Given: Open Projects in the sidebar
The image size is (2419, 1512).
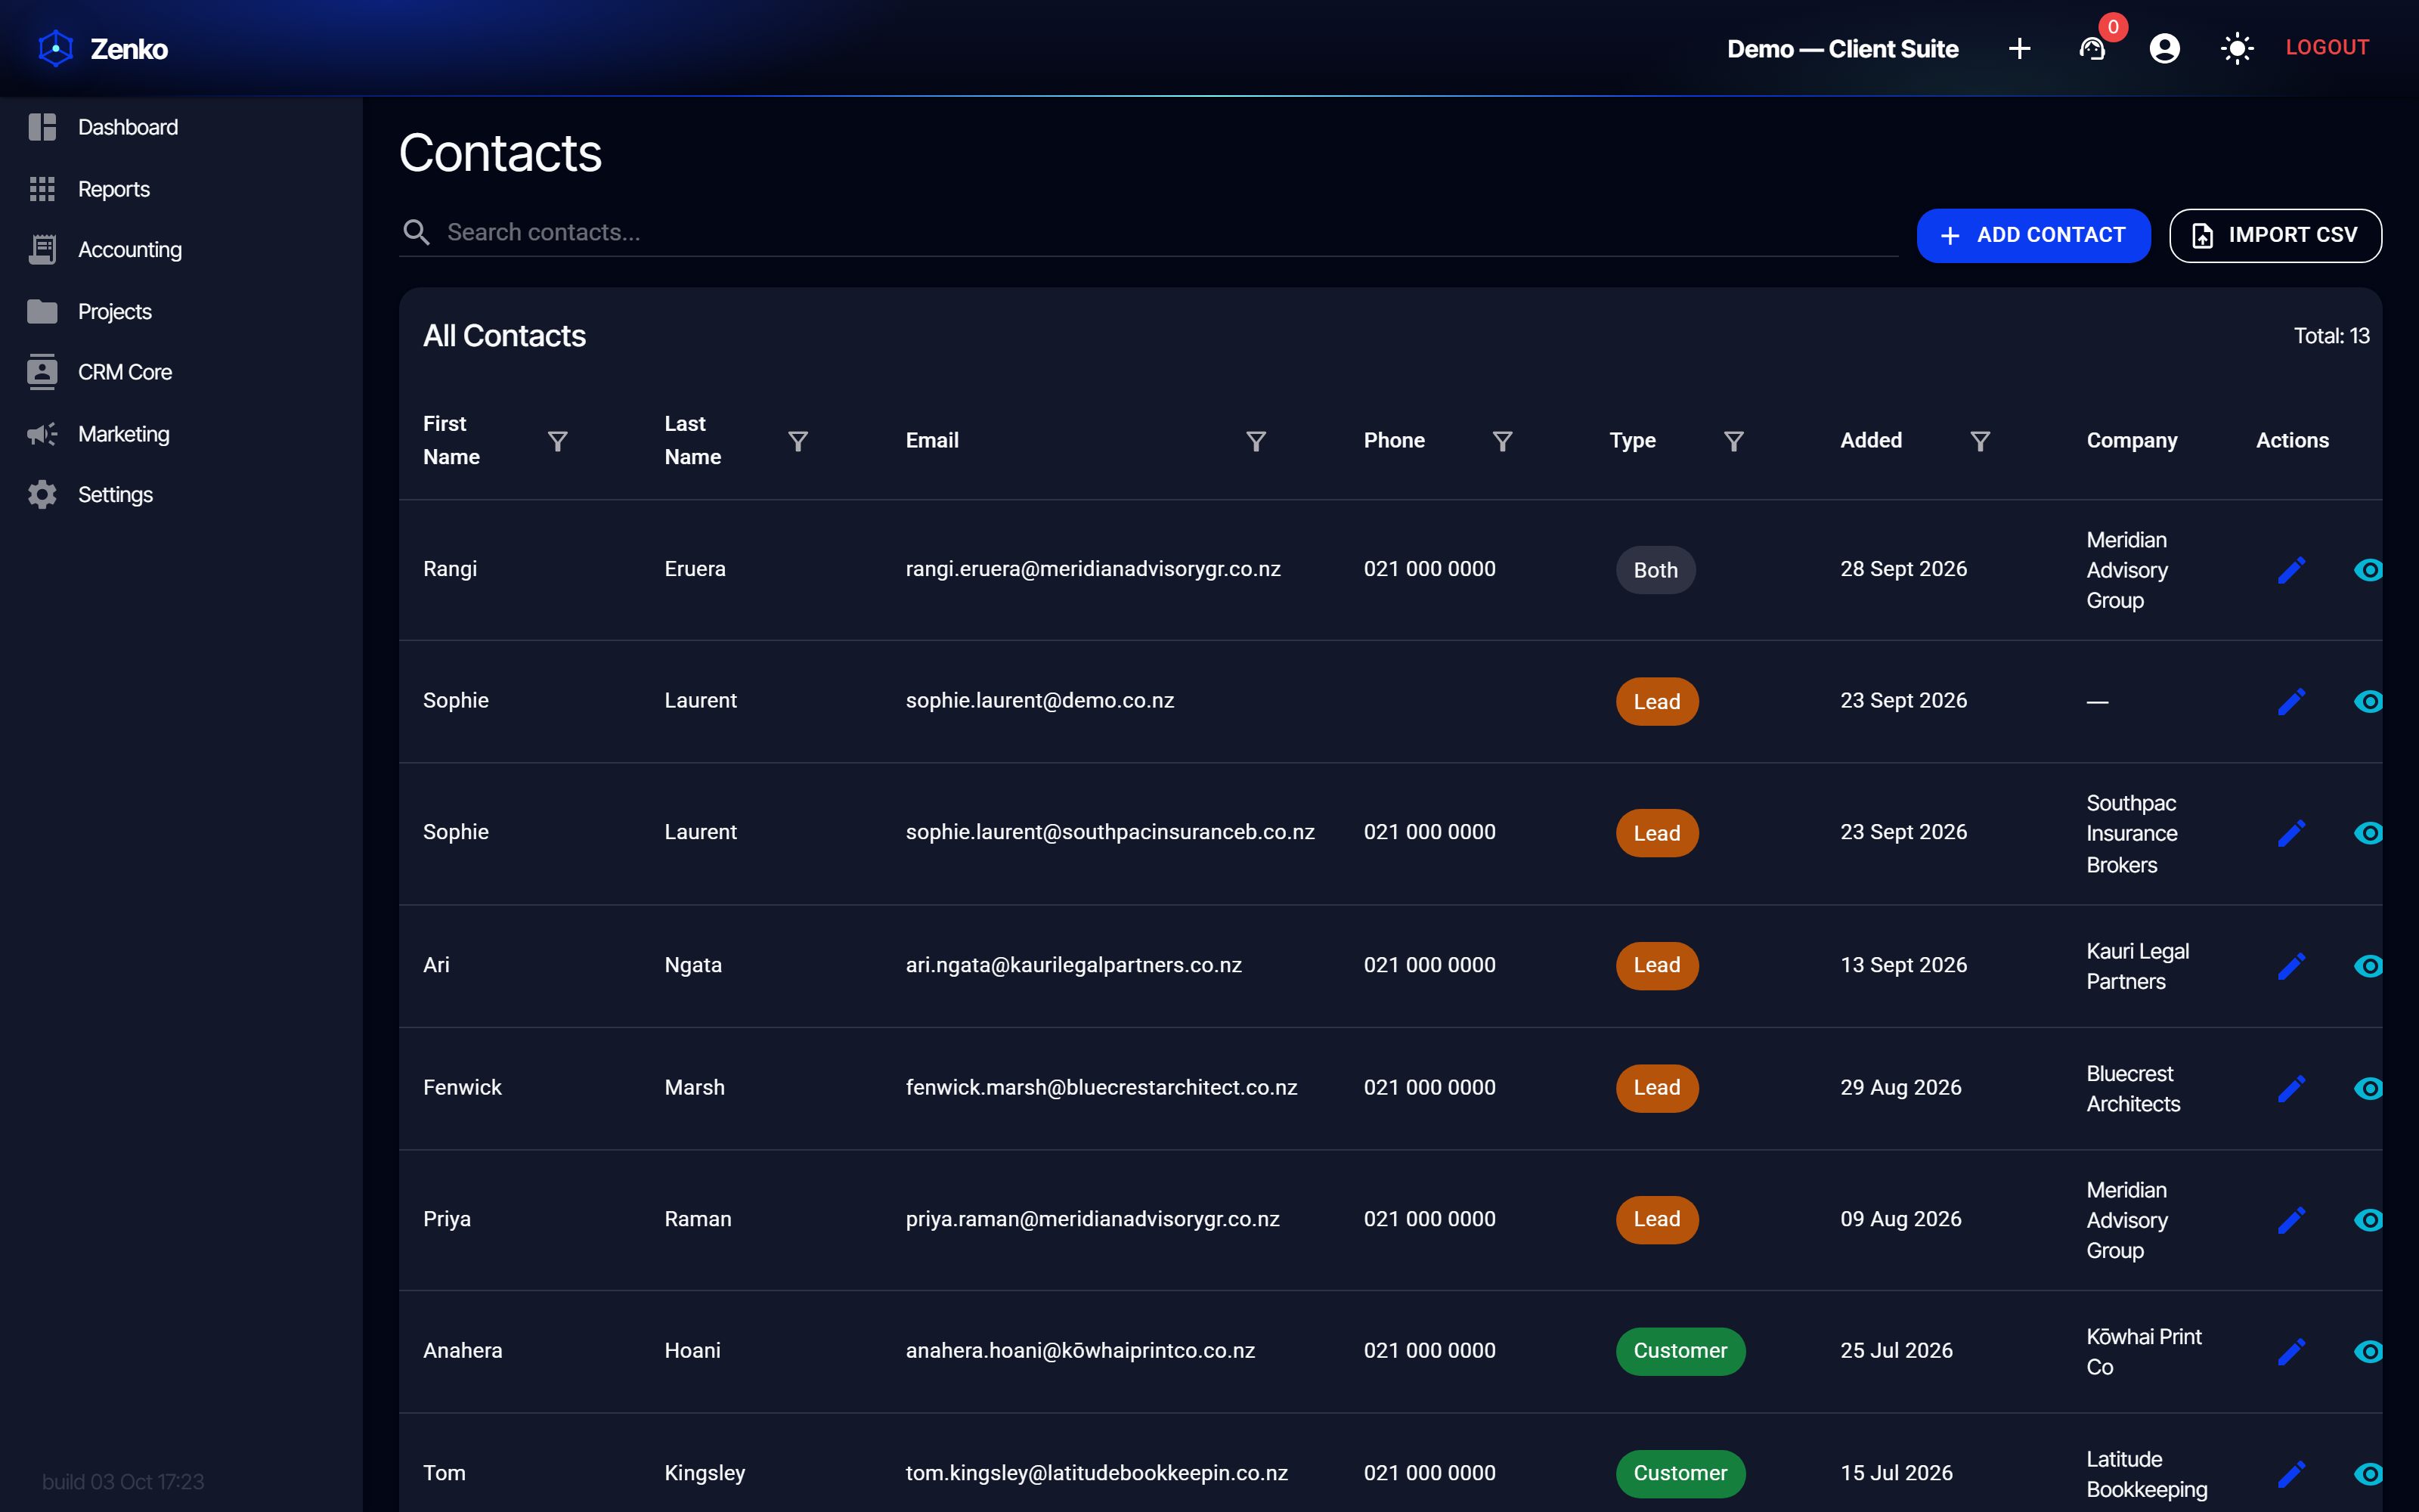Looking at the screenshot, I should [x=181, y=311].
